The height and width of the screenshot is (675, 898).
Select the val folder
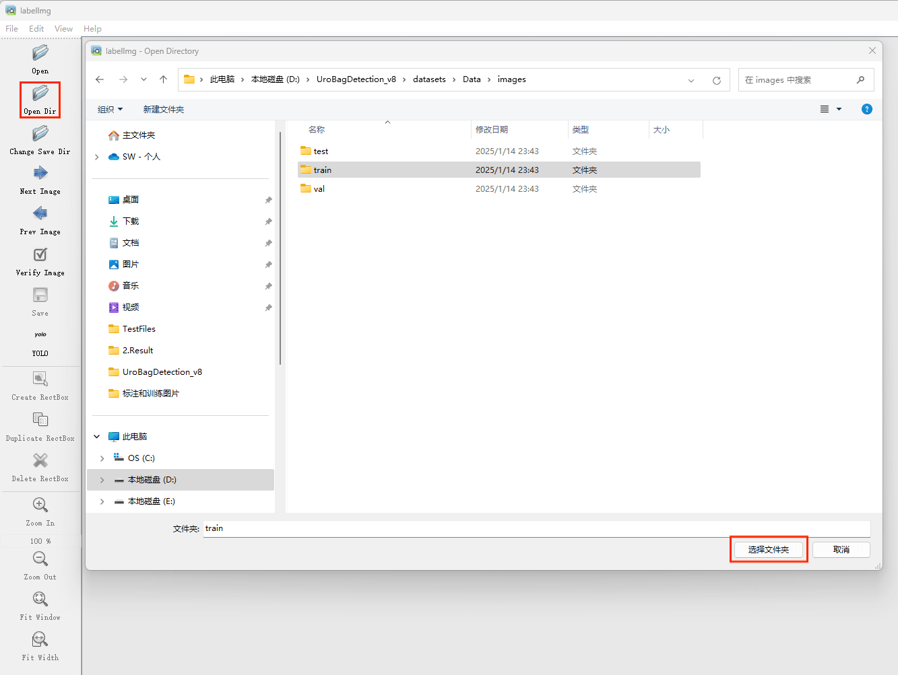319,189
